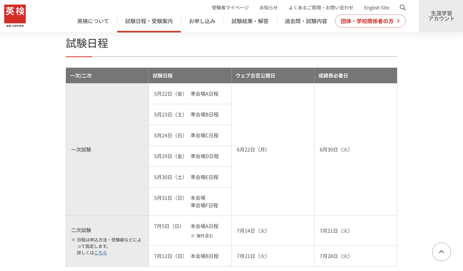The image size is (463, 271).
Task: Open 英検について menu
Action: [x=93, y=21]
